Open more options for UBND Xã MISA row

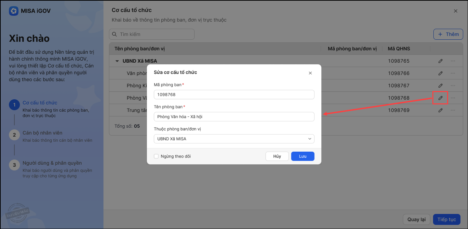coord(453,61)
